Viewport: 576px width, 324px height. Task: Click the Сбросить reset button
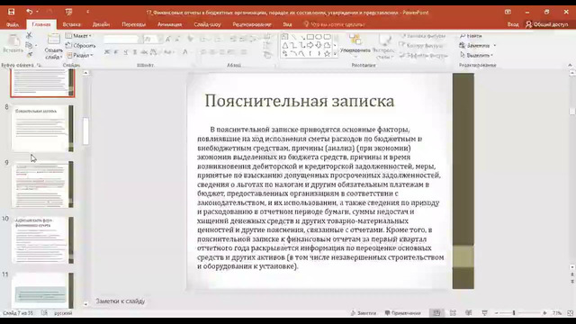[81, 46]
